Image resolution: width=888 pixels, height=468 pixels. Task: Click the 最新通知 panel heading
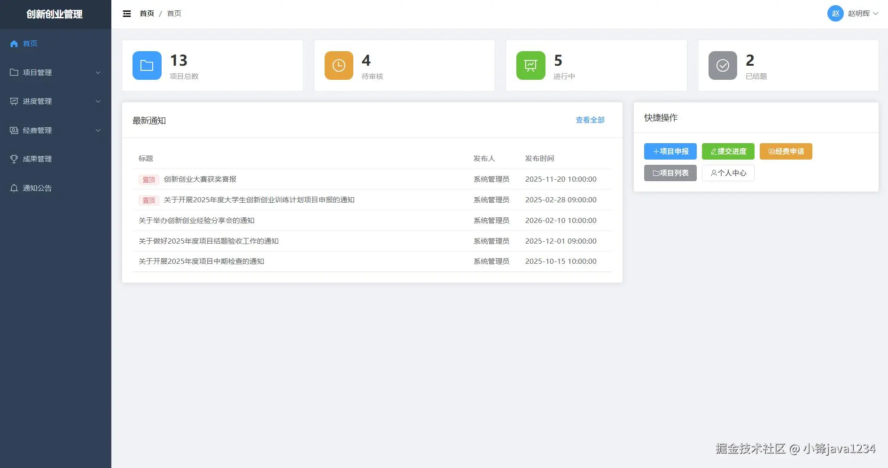149,121
